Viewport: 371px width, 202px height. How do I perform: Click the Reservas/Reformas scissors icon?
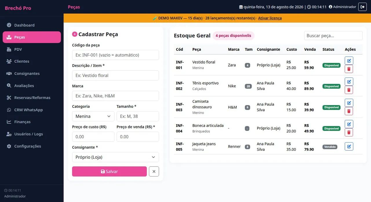(x=9, y=98)
